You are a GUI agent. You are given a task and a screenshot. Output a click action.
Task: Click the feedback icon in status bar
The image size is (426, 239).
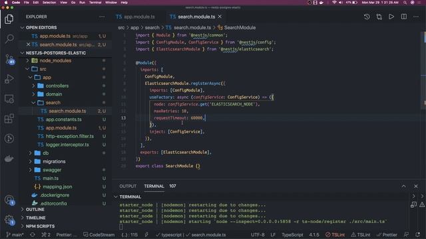click(407, 234)
